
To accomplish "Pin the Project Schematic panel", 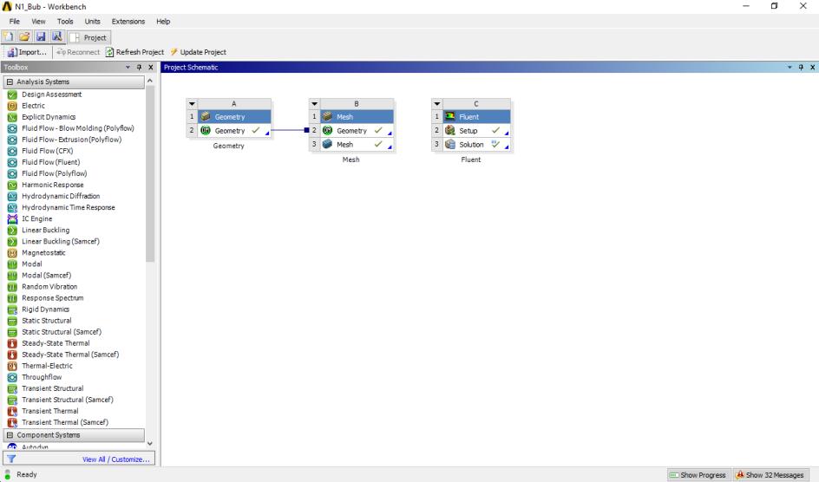I will [x=801, y=68].
